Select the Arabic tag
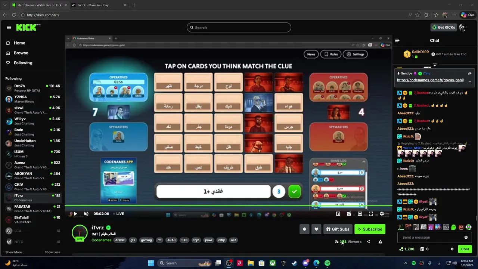 pos(120,240)
